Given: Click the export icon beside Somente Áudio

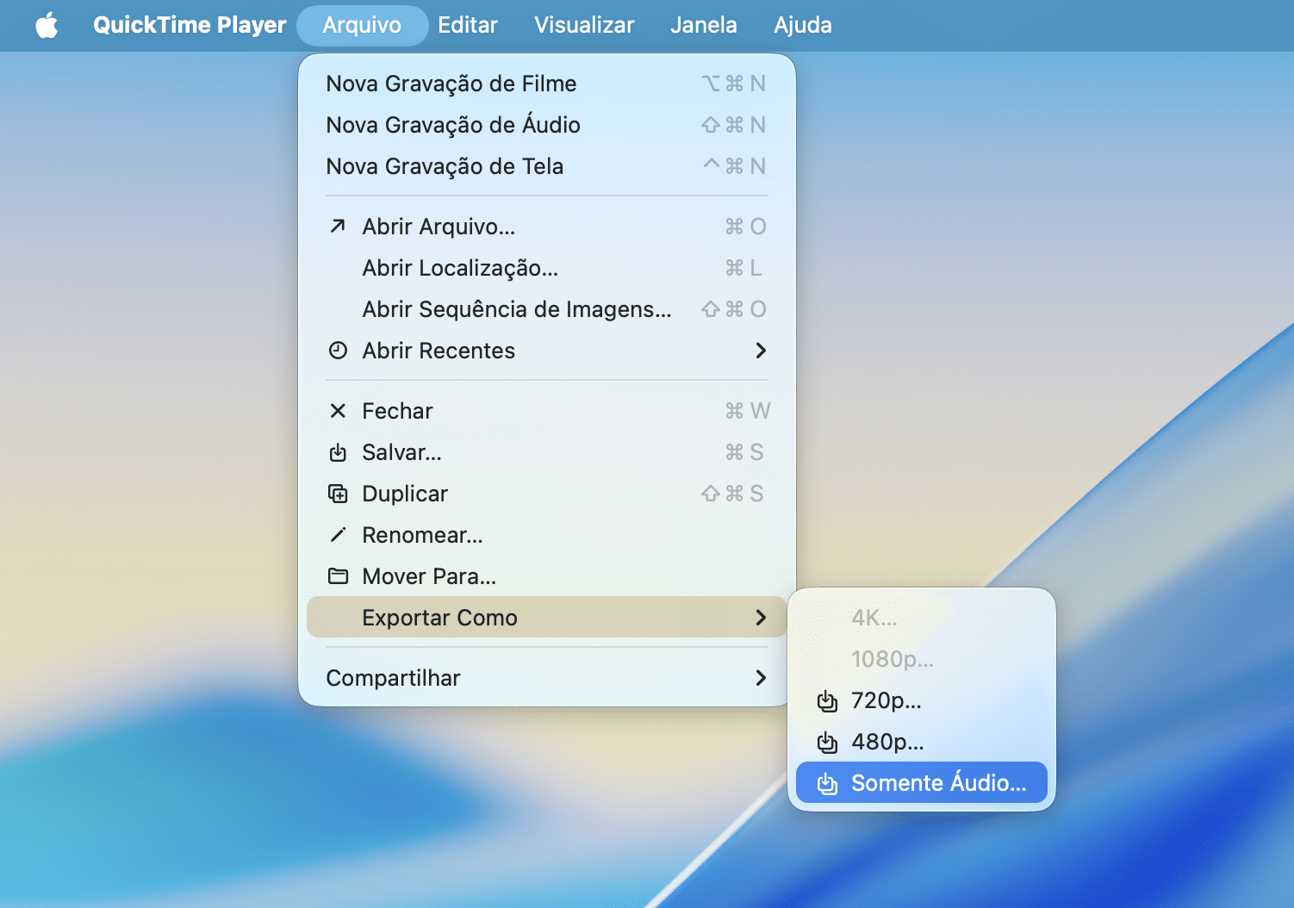Looking at the screenshot, I should click(827, 784).
